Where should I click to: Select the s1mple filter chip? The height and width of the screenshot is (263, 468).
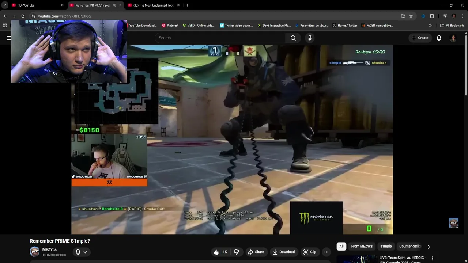[x=386, y=247]
